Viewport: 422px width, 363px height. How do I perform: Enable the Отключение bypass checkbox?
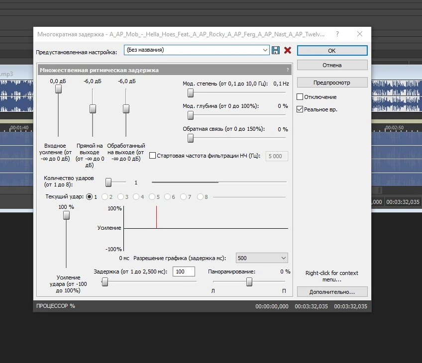pyautogui.click(x=300, y=97)
